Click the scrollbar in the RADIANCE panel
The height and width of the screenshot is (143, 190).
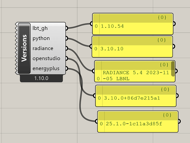[x=173, y=69]
